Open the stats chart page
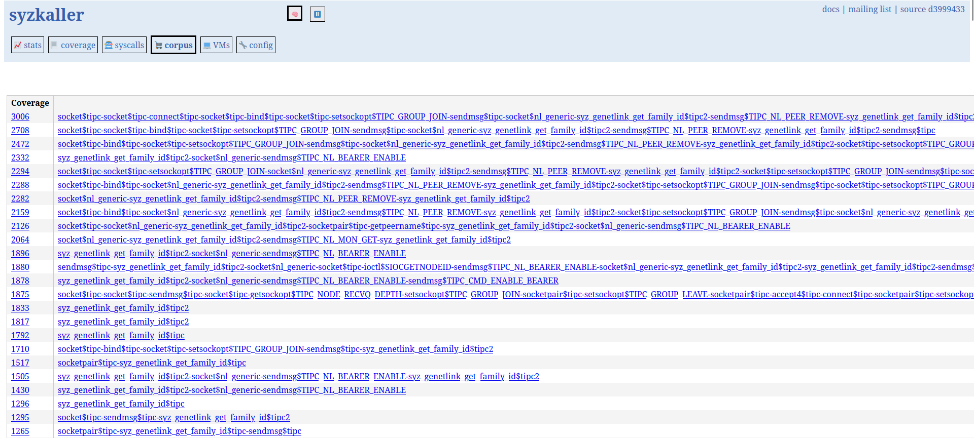 (x=28, y=45)
